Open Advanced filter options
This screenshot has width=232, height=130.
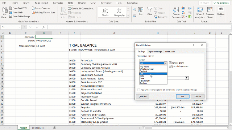pos(161,17)
